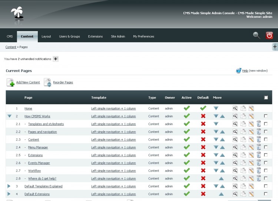Viewport: 278px width, 201px height.
Task: Move Where do I get help page up
Action: click(x=221, y=178)
